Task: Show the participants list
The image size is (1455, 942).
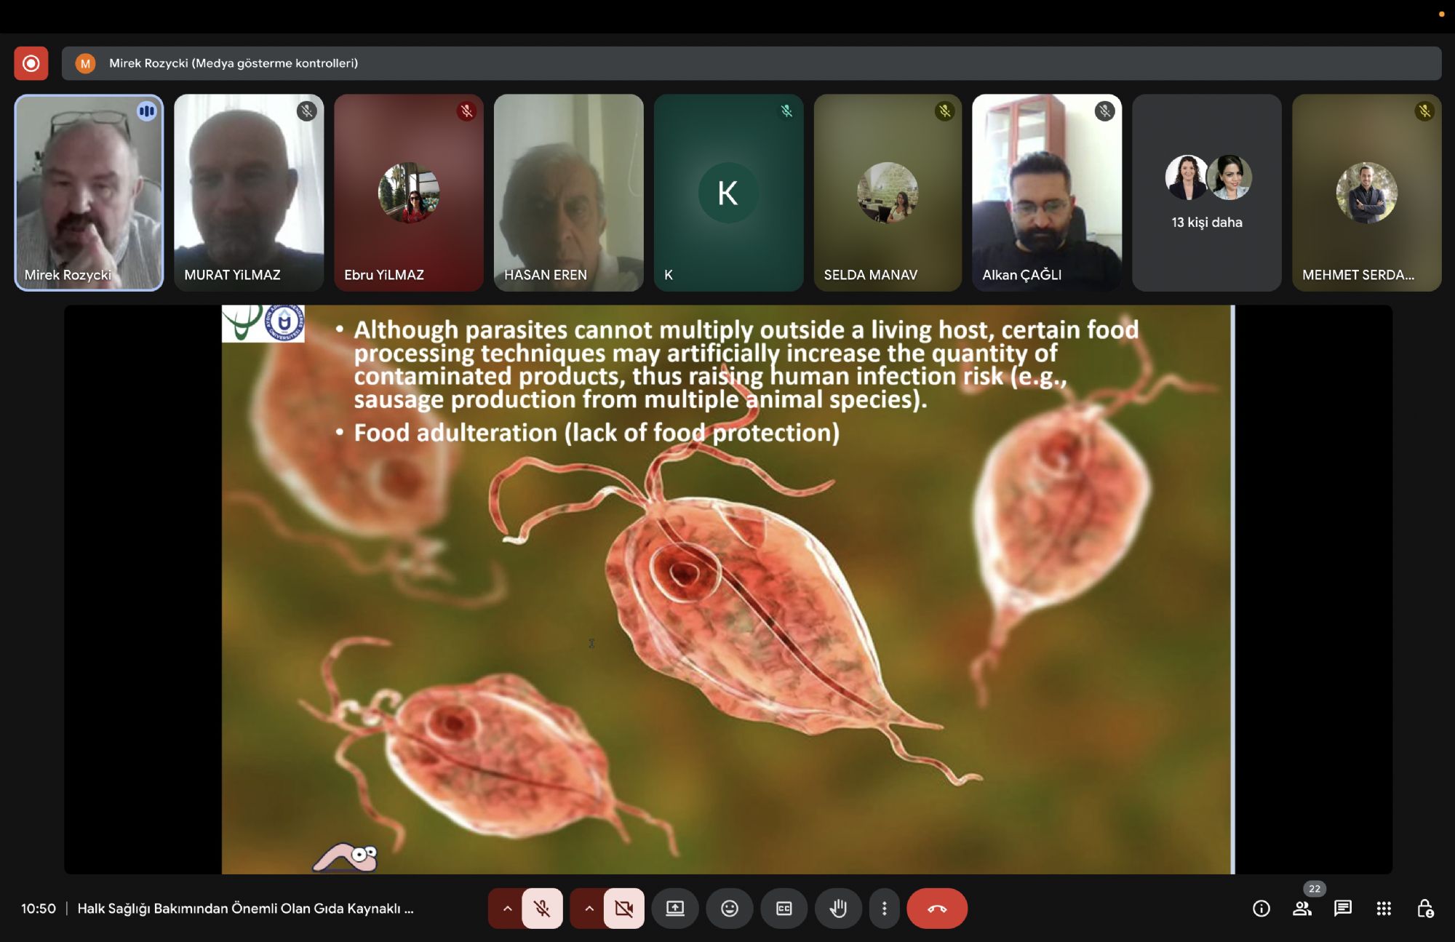Action: coord(1301,909)
